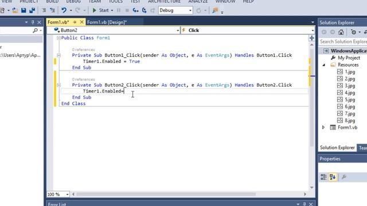Image resolution: width=367 pixels, height=206 pixels.
Task: Open the ANALYZE menu
Action: 198,1
